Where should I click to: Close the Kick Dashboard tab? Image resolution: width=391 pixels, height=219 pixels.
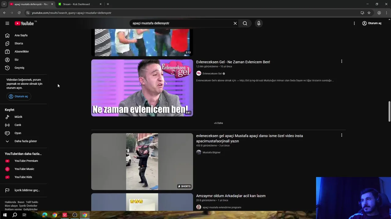coord(100,4)
